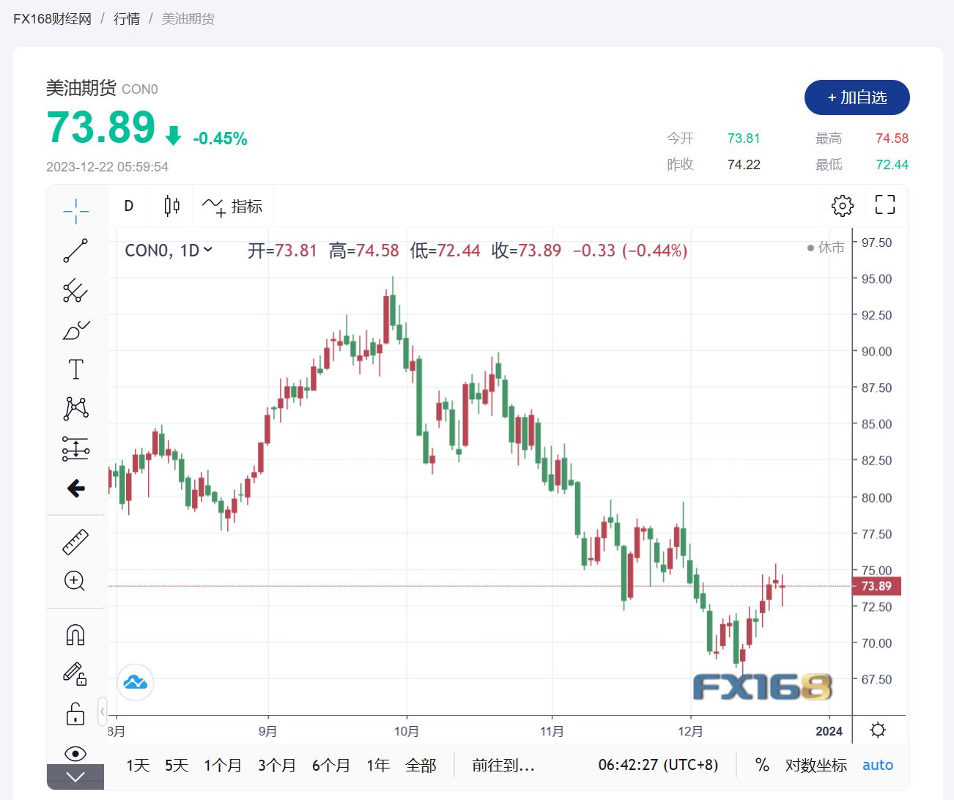Viewport: 954px width, 800px height.
Task: Expand the left toolbar bottom chevron
Action: tap(75, 777)
